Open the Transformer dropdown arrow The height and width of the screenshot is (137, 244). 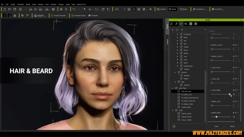(206, 10)
